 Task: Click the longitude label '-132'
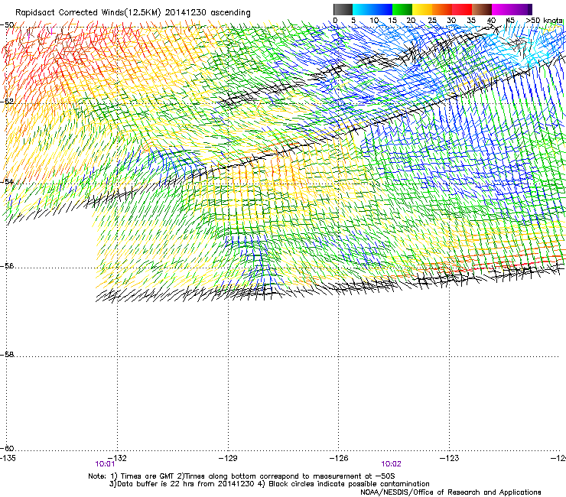pyautogui.click(x=117, y=458)
